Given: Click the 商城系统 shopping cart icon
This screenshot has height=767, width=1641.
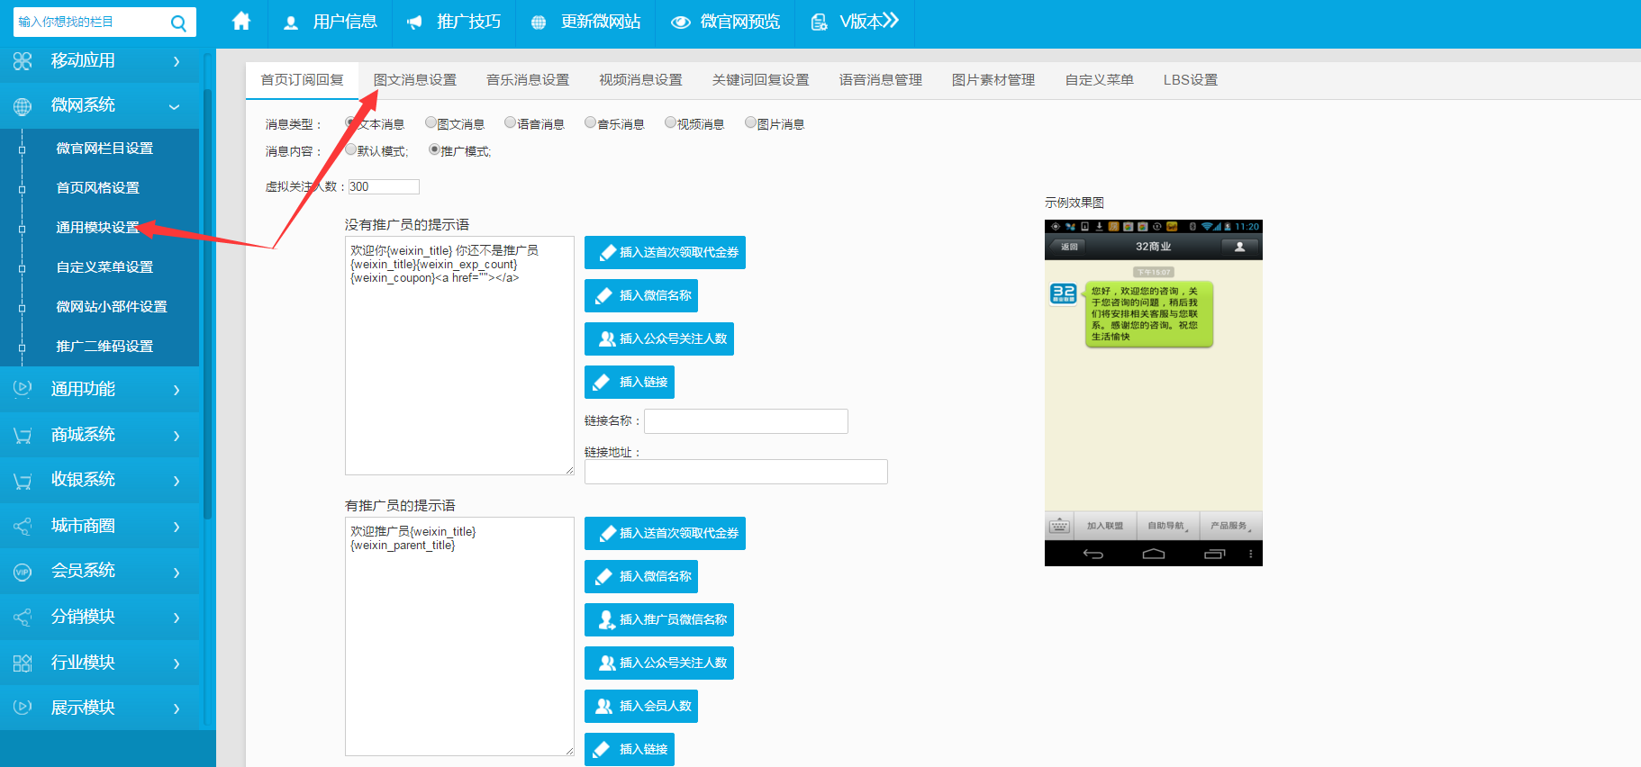Looking at the screenshot, I should [23, 435].
